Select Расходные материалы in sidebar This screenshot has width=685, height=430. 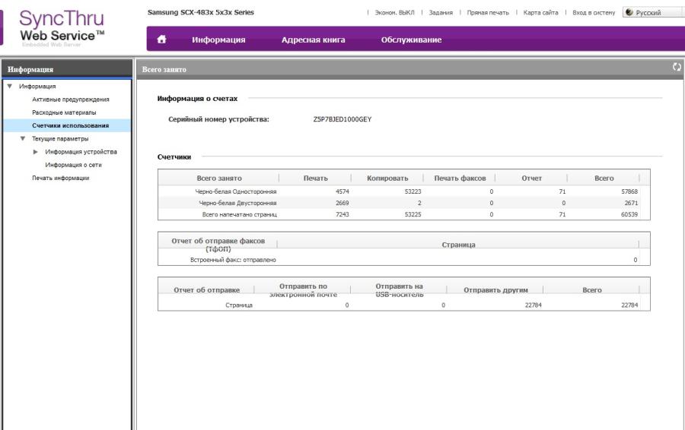tap(64, 112)
